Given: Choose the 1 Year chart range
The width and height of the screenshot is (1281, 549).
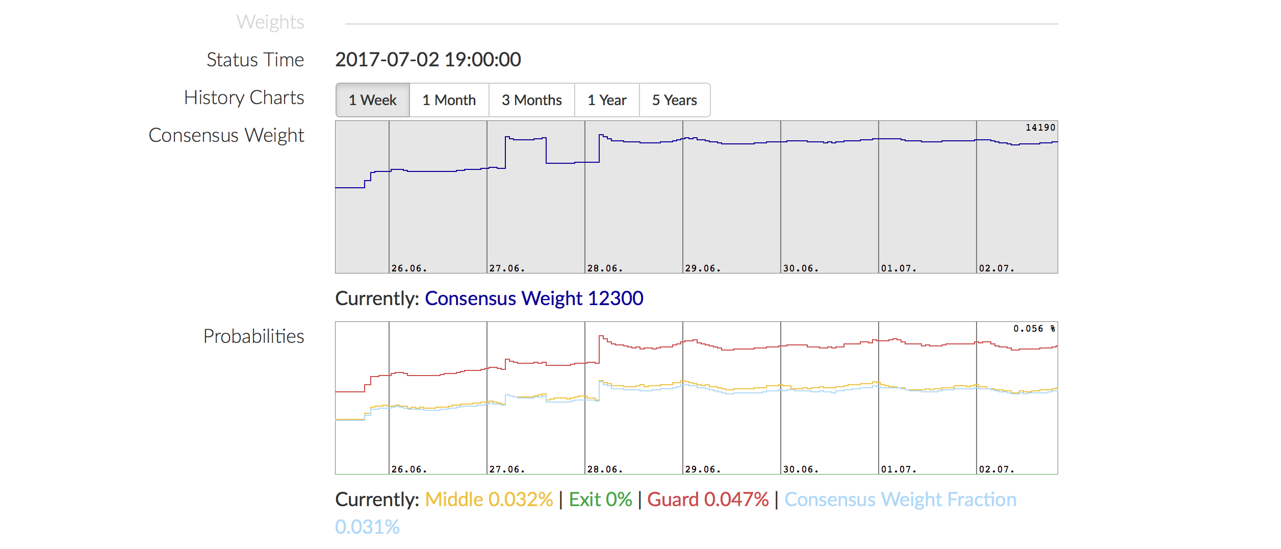Looking at the screenshot, I should tap(606, 100).
